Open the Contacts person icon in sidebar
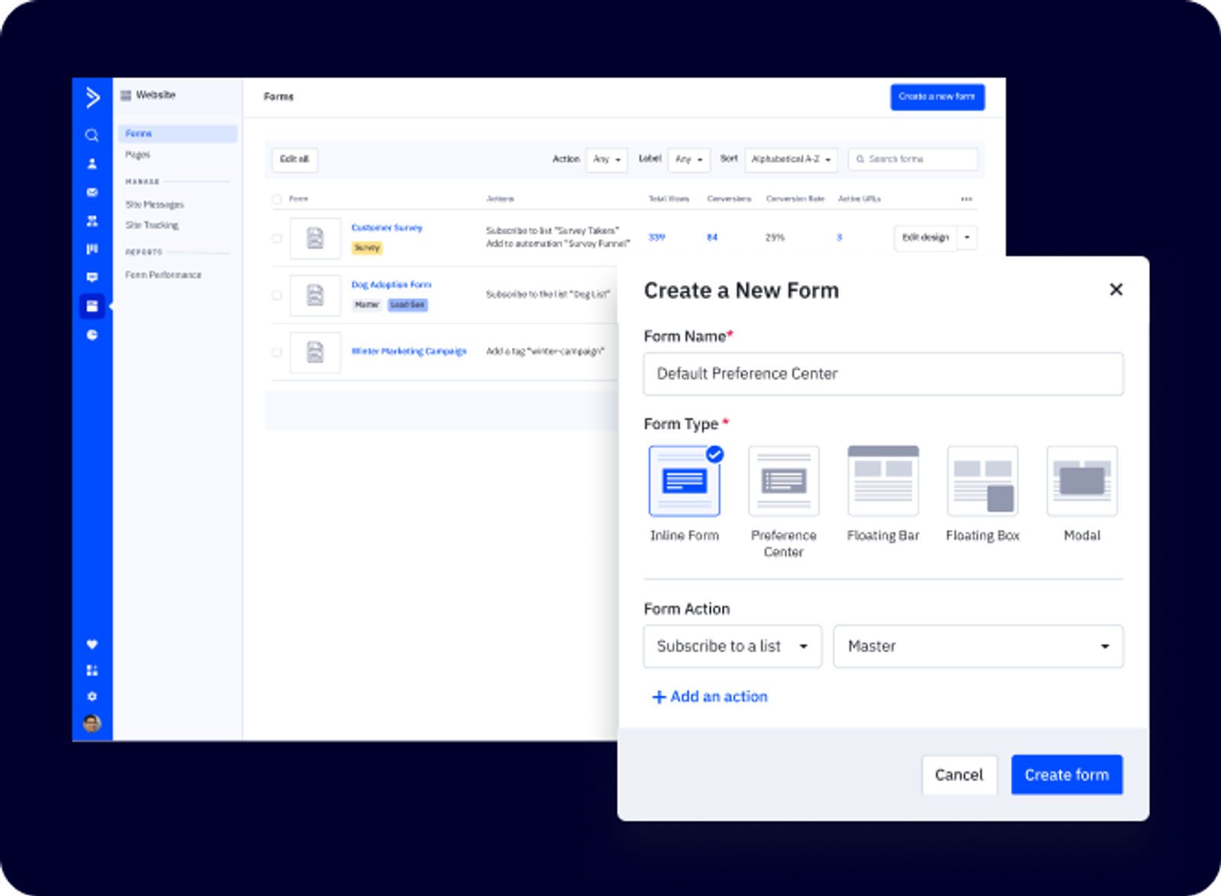This screenshot has width=1221, height=896. [x=92, y=163]
